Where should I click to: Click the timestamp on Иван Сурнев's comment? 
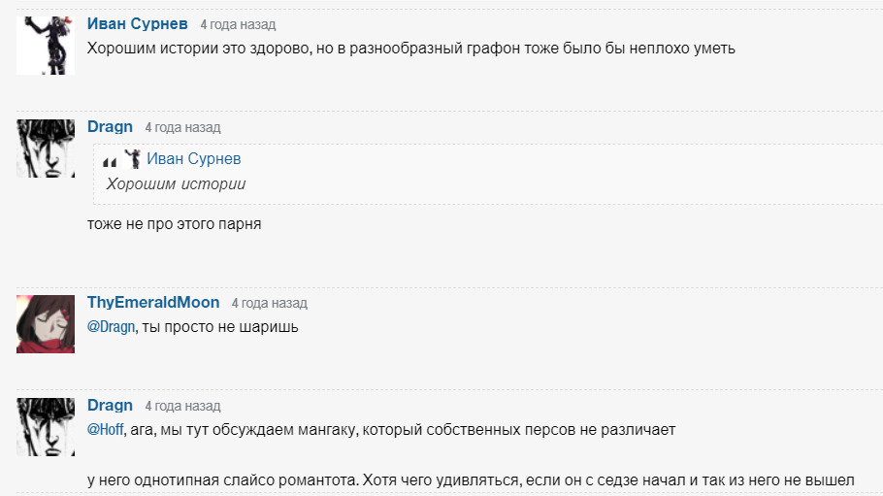tap(238, 24)
